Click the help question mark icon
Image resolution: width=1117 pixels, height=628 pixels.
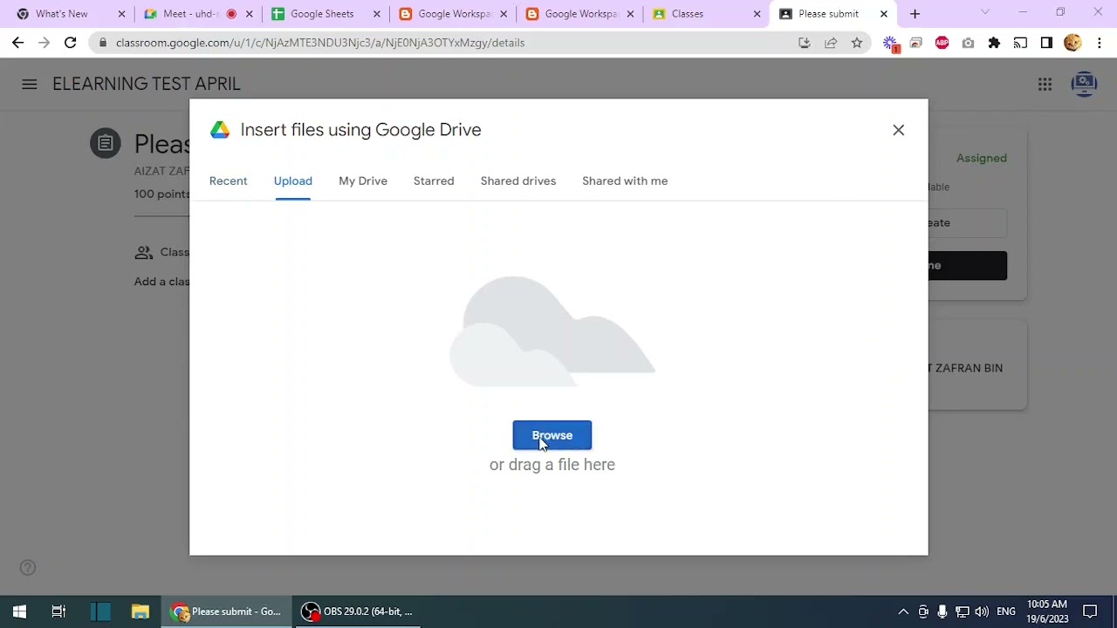point(28,568)
